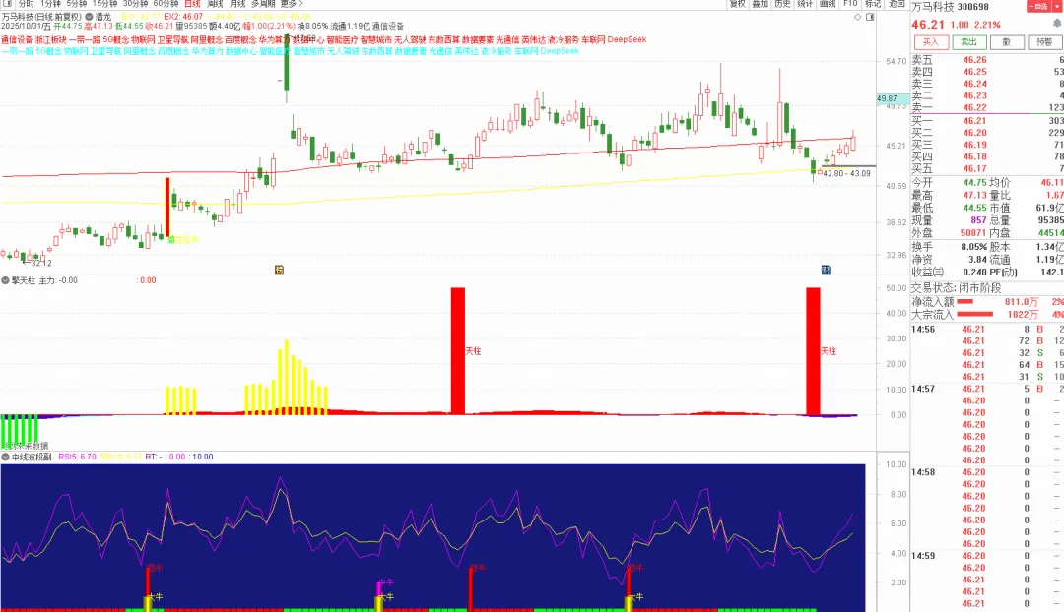
Task: Expand the 中线波段副 indicator dropdown icon
Action: [6, 457]
